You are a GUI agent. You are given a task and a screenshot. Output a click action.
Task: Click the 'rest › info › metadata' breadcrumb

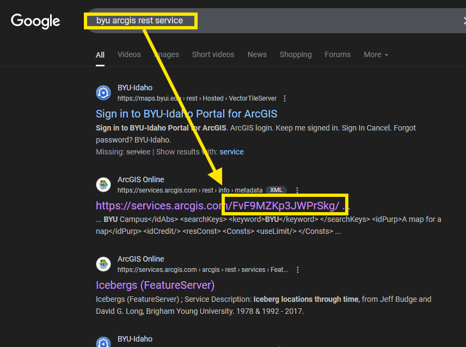[x=232, y=190]
